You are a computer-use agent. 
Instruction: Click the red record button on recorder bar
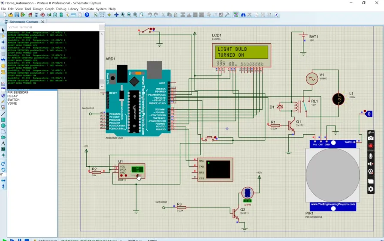point(371,146)
